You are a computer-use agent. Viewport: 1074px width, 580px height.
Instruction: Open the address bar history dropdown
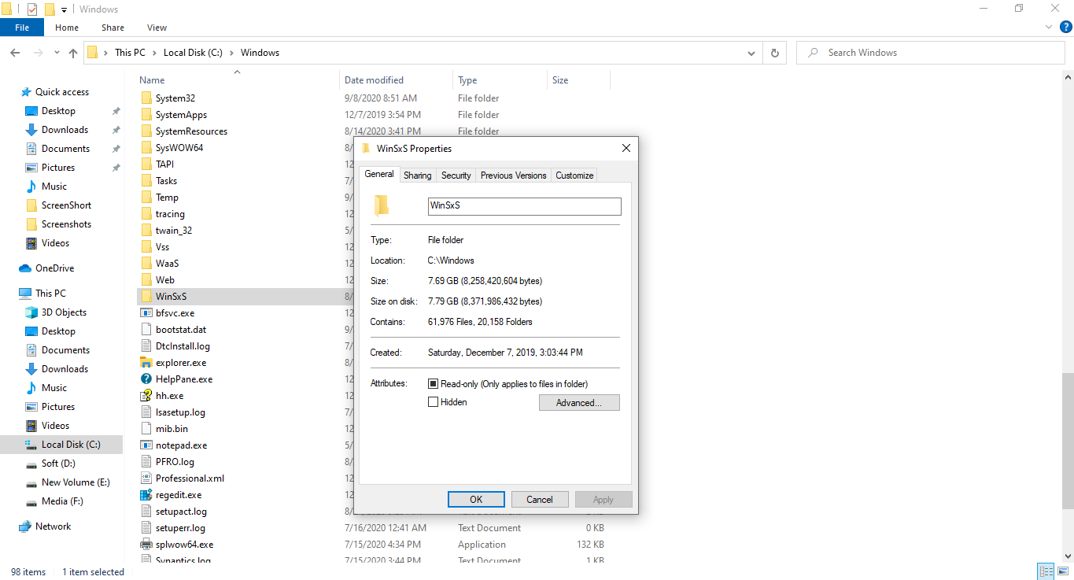click(x=751, y=53)
